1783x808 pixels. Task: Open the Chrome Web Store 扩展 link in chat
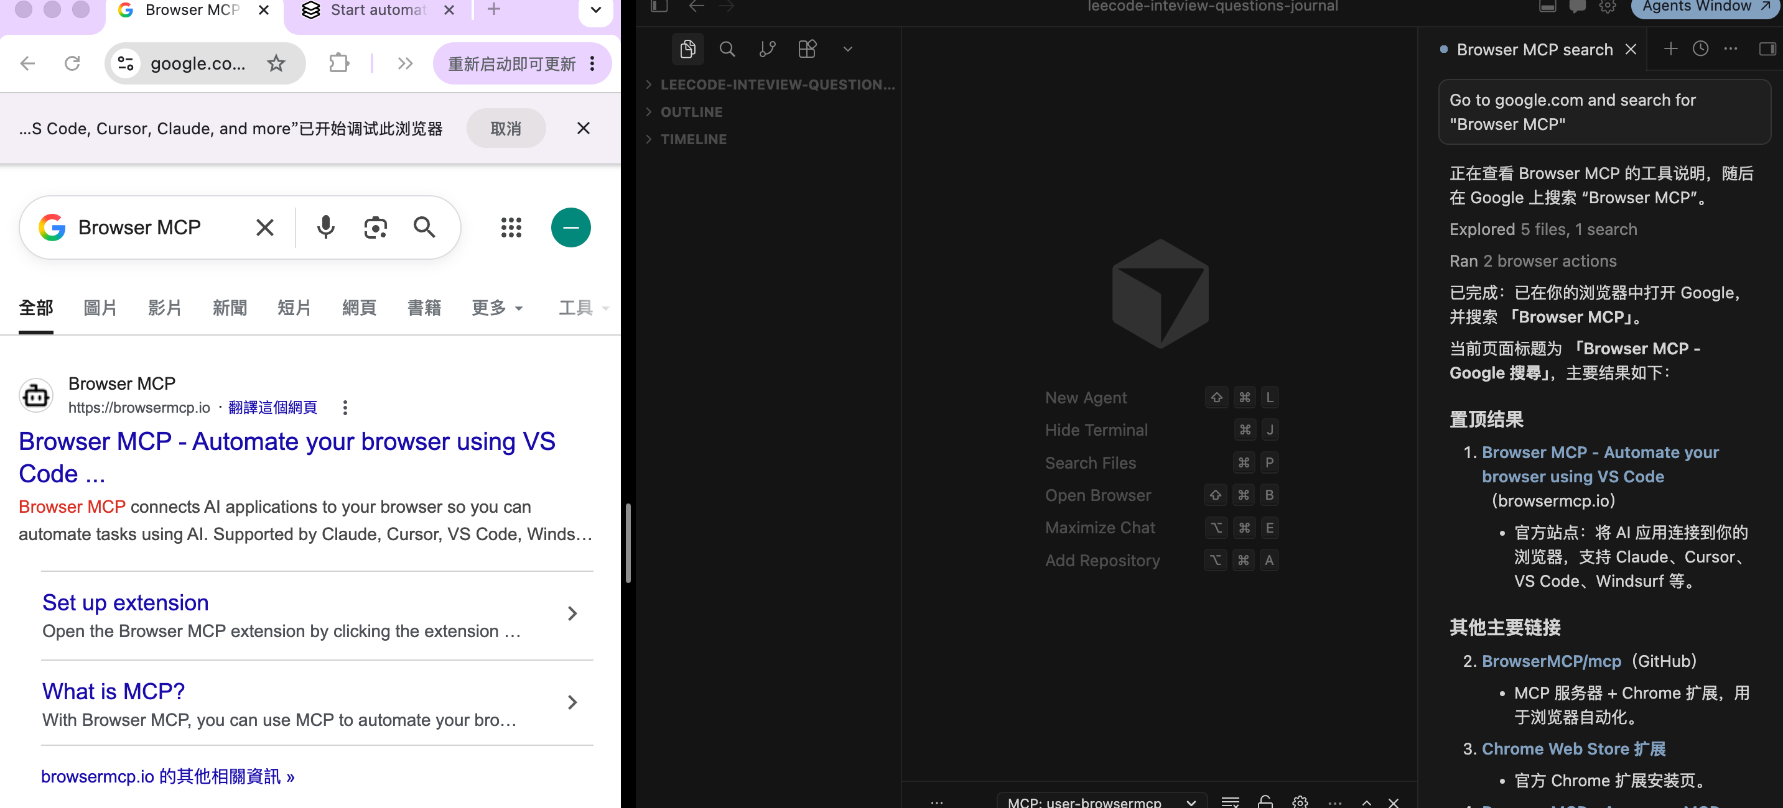click(x=1573, y=748)
